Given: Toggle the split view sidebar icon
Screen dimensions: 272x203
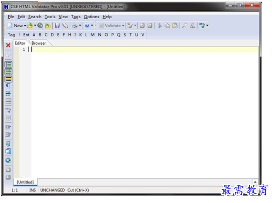Looking at the screenshot, I should [8, 101].
